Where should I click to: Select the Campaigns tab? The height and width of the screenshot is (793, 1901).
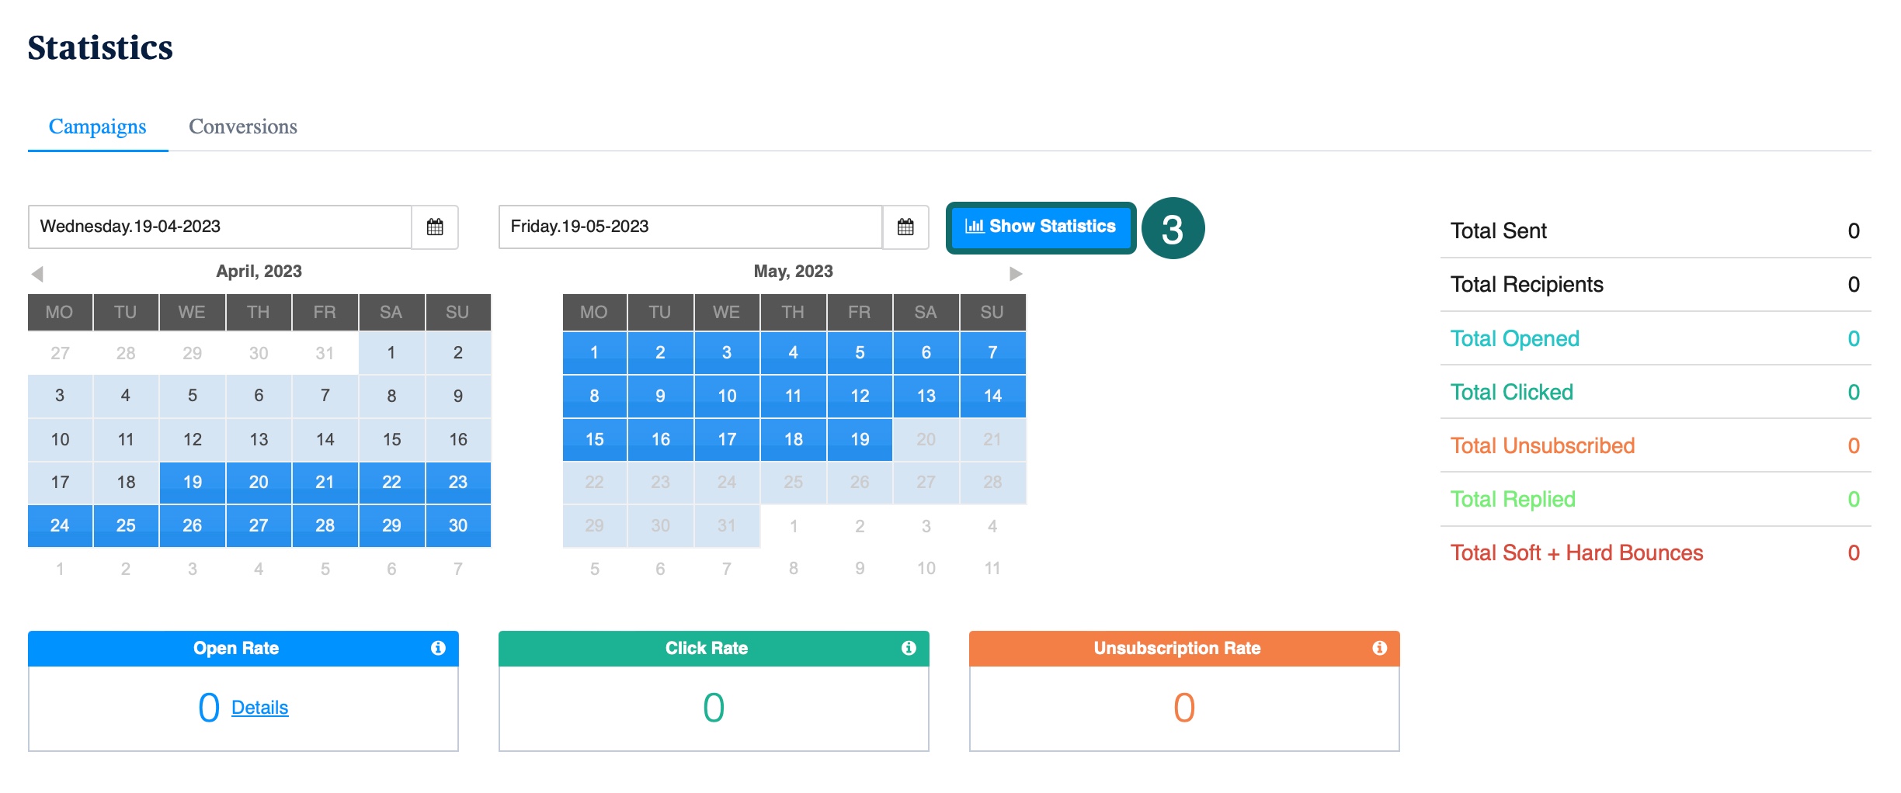point(97,126)
